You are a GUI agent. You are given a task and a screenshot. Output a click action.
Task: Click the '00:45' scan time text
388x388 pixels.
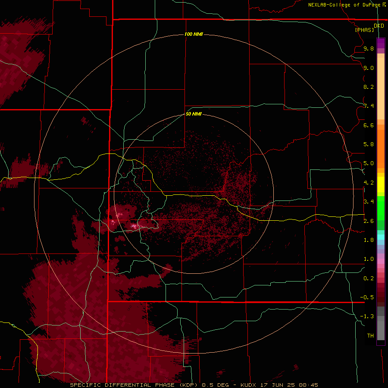tap(308, 385)
